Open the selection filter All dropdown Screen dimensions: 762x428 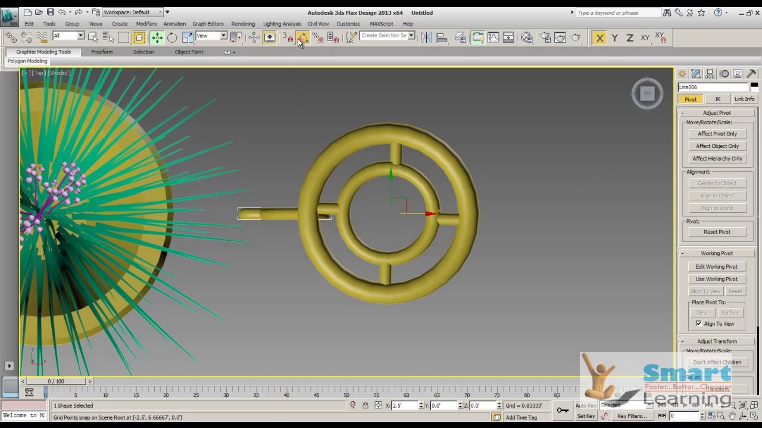(x=68, y=36)
